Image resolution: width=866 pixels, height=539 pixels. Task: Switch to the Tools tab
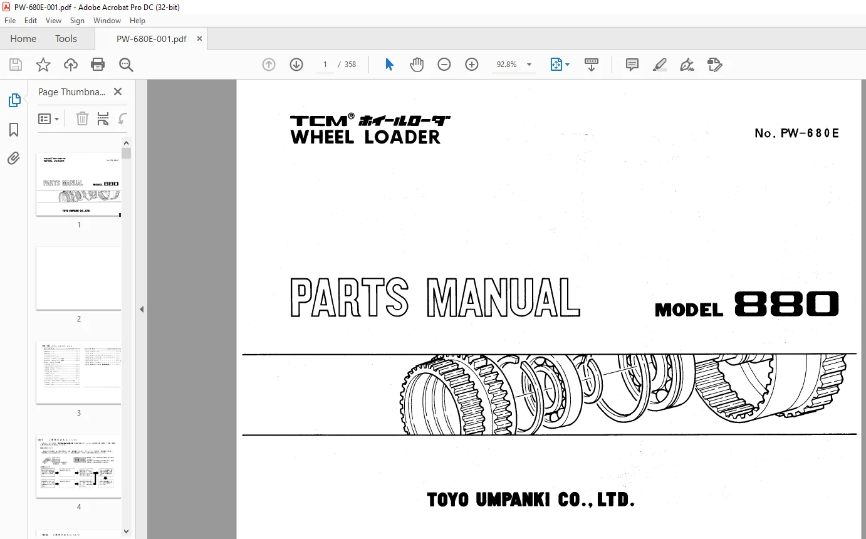(66, 39)
